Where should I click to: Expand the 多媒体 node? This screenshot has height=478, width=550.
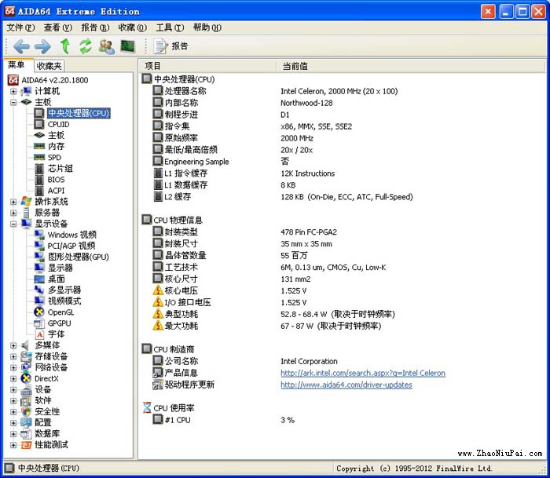pos(13,345)
